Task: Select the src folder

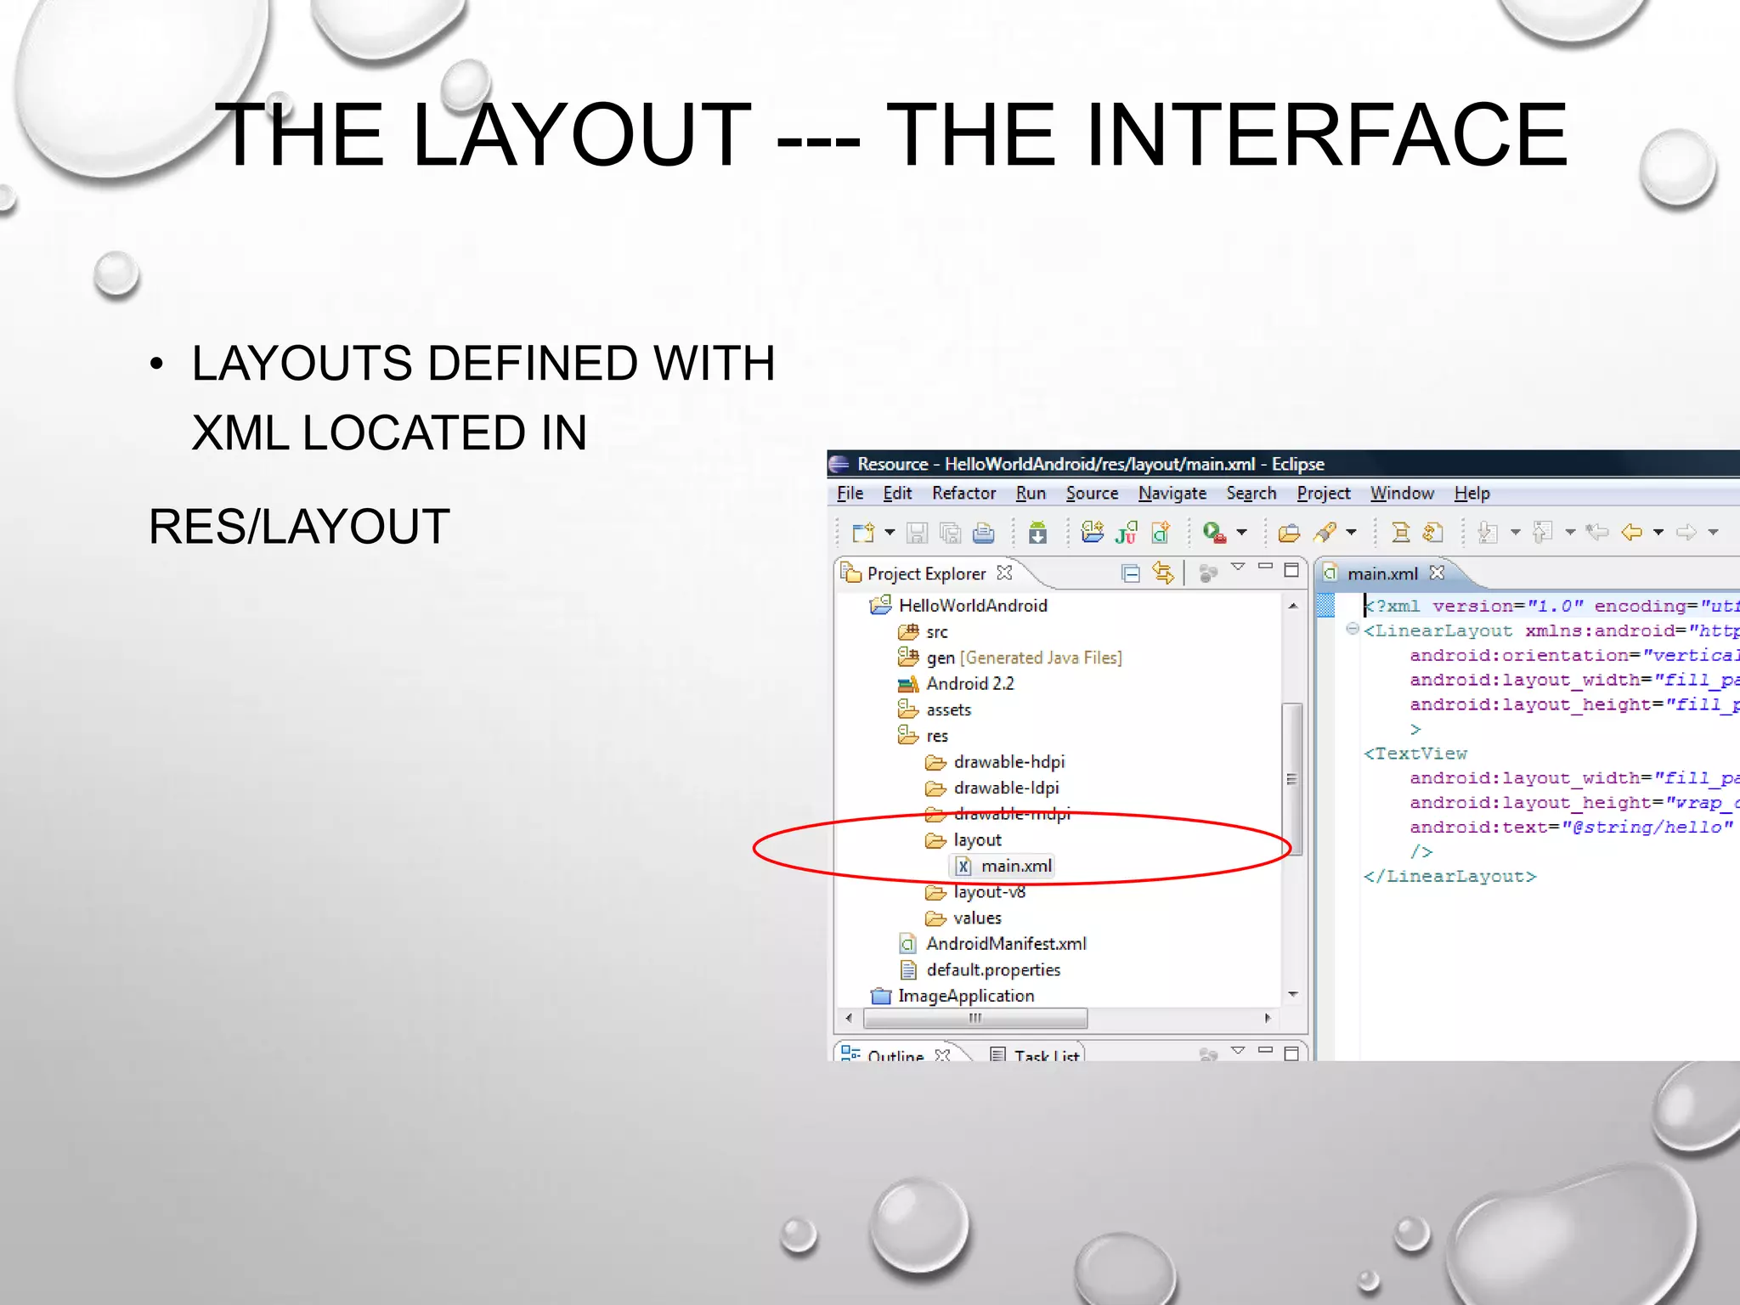Action: (x=936, y=632)
